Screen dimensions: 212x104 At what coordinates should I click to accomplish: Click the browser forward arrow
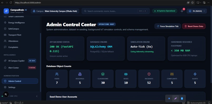point(7,3)
